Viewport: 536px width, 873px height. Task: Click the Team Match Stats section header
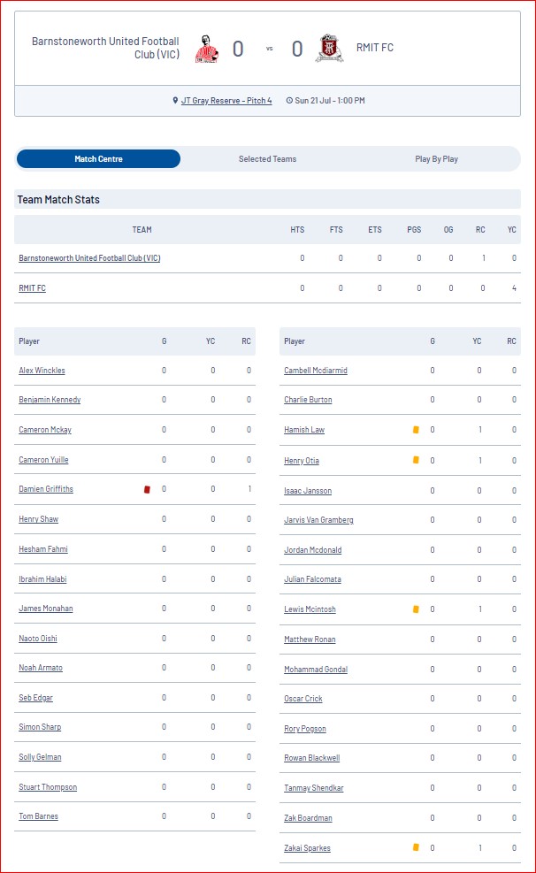[x=58, y=199]
